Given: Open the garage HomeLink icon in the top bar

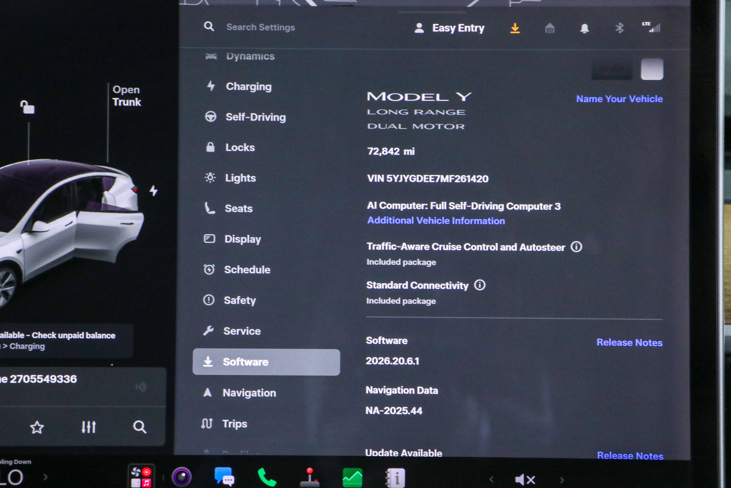Looking at the screenshot, I should tap(550, 28).
